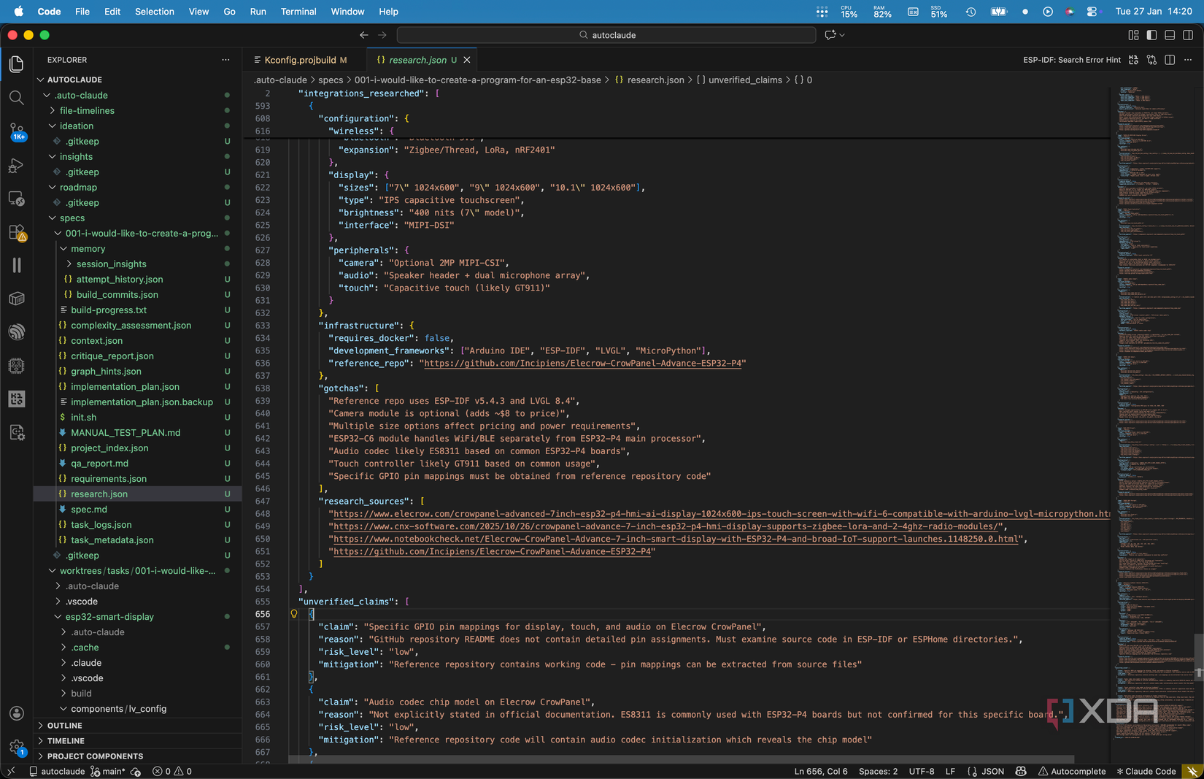This screenshot has height=779, width=1204.
Task: Open the Extensions view
Action: coord(16,232)
